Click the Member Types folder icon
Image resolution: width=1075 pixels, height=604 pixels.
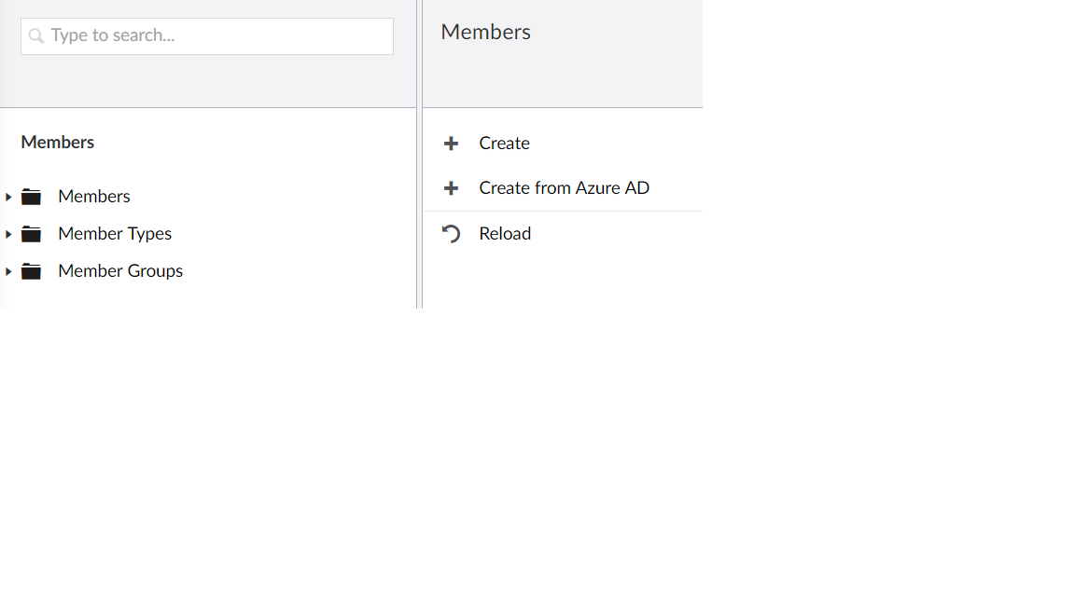[32, 234]
